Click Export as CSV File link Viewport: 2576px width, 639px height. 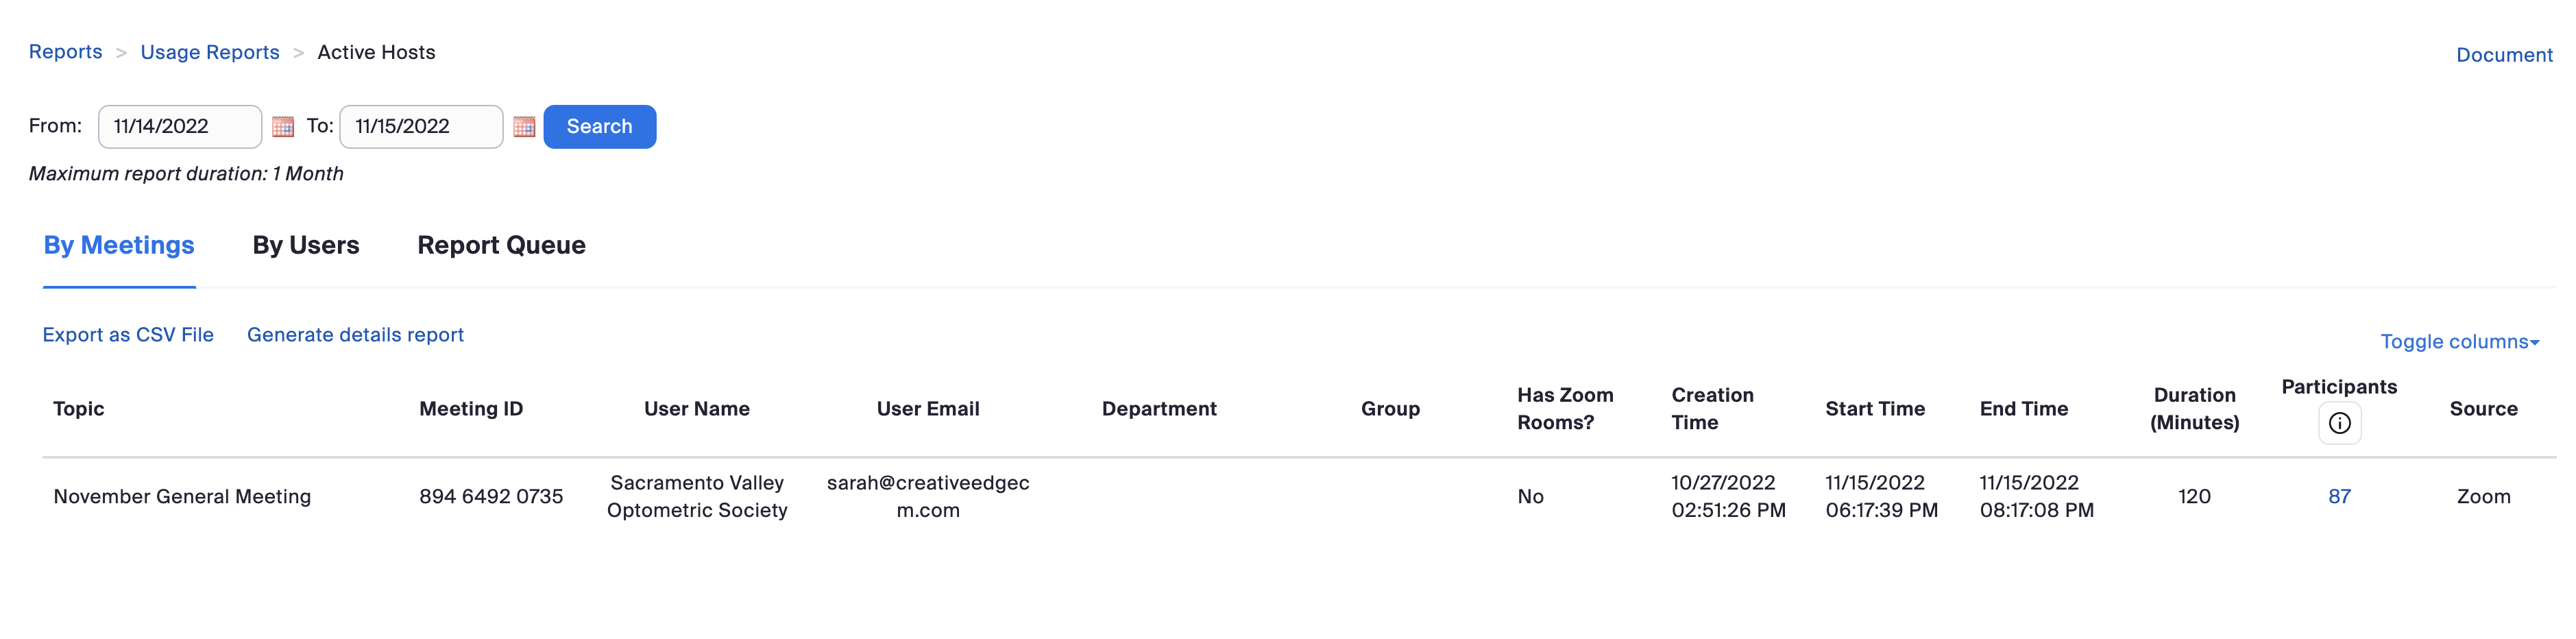coord(128,335)
